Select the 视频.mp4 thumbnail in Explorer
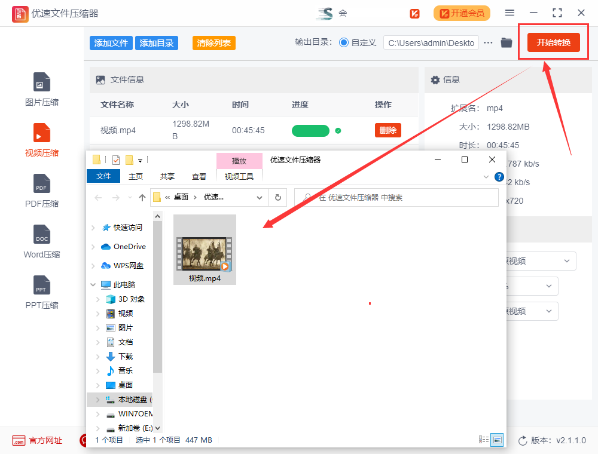The width and height of the screenshot is (598, 454). 205,250
